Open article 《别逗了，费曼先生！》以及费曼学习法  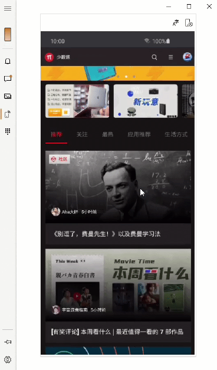pos(107,234)
